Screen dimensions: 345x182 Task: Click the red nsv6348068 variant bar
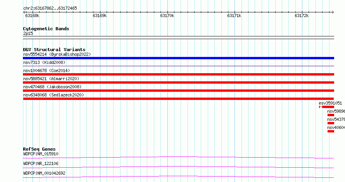click(178, 99)
